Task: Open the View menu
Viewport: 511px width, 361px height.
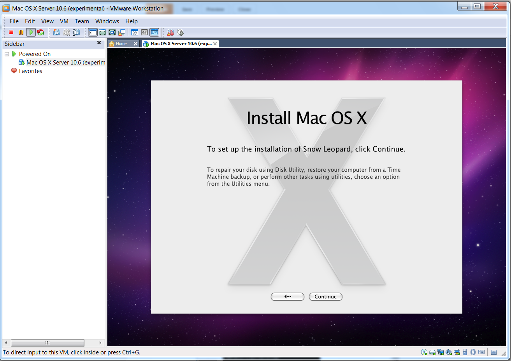Action: [47, 21]
